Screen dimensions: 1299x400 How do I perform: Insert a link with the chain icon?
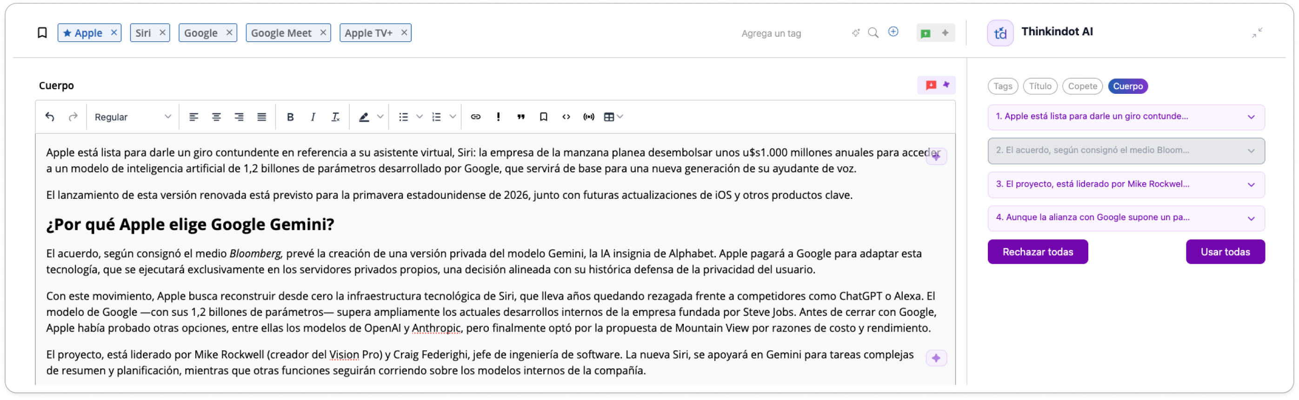pos(475,117)
